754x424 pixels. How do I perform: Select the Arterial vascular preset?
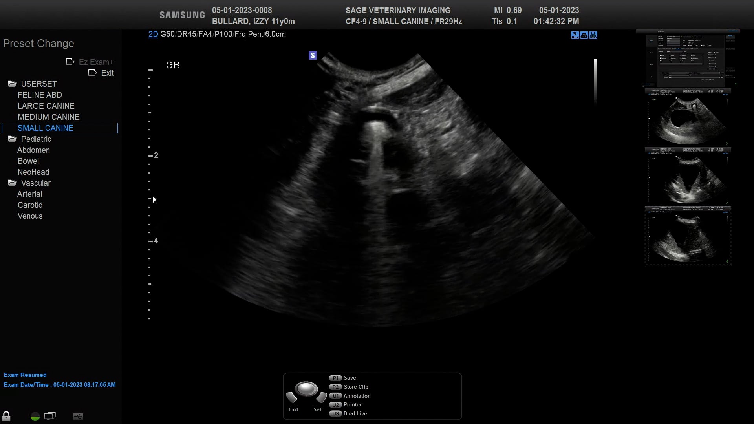click(29, 194)
